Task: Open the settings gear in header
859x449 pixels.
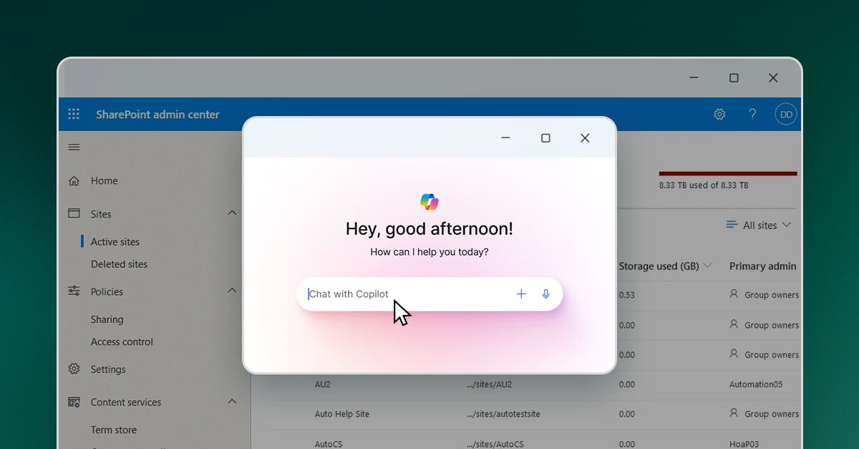Action: tap(719, 114)
